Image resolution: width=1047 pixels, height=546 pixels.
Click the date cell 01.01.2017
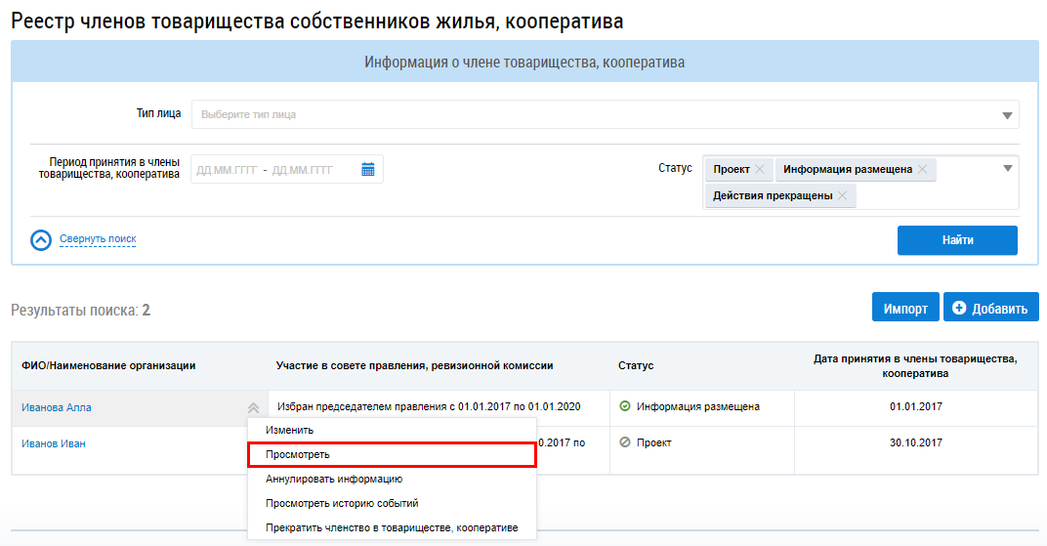pos(915,406)
